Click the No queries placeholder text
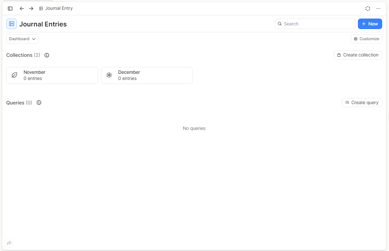Screen dimensions: 389x251 [x=194, y=128]
